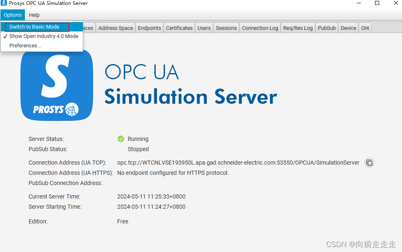
Task: Open the Options menu
Action: 13,15
